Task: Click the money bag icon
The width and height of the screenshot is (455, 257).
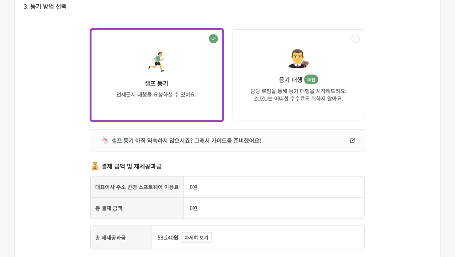Action: pyautogui.click(x=95, y=166)
